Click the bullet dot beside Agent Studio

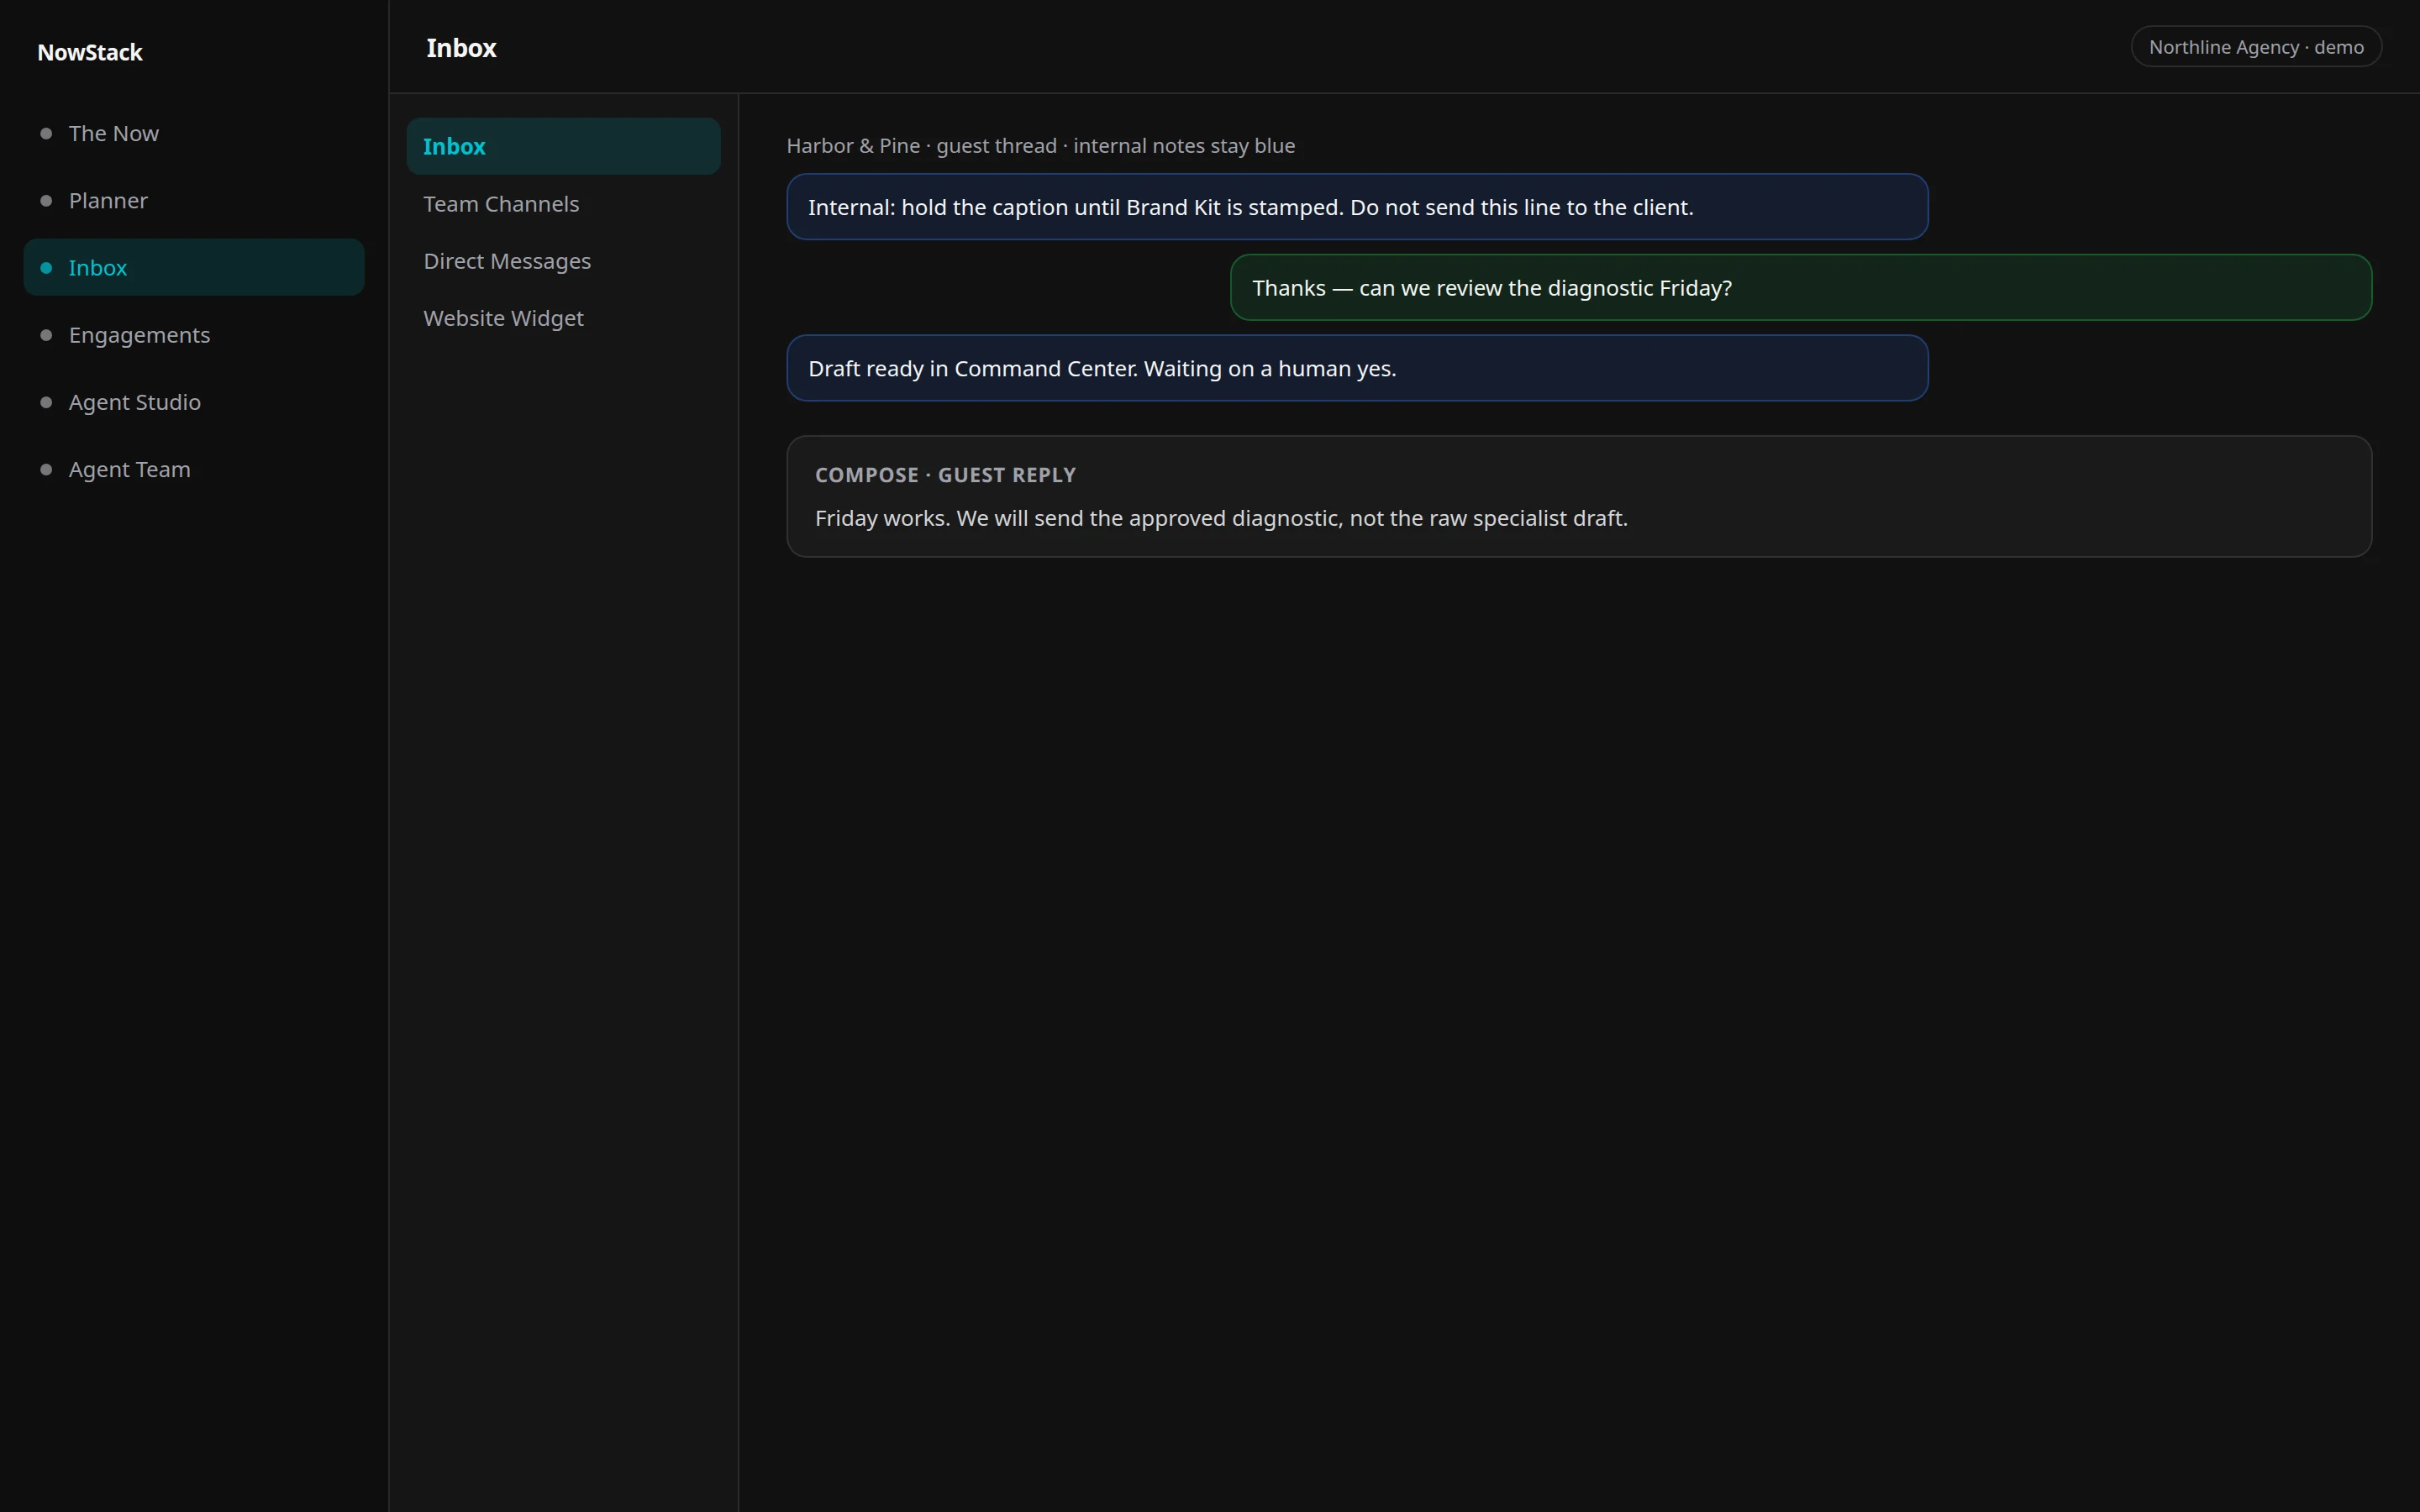(x=46, y=402)
